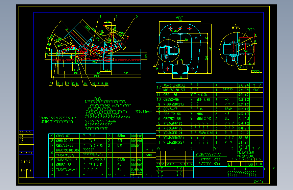
Task: Click the 'Q235' material cell
Action: tap(121, 160)
